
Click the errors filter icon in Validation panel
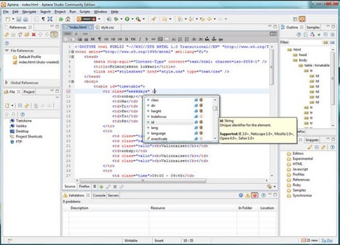[254, 195]
